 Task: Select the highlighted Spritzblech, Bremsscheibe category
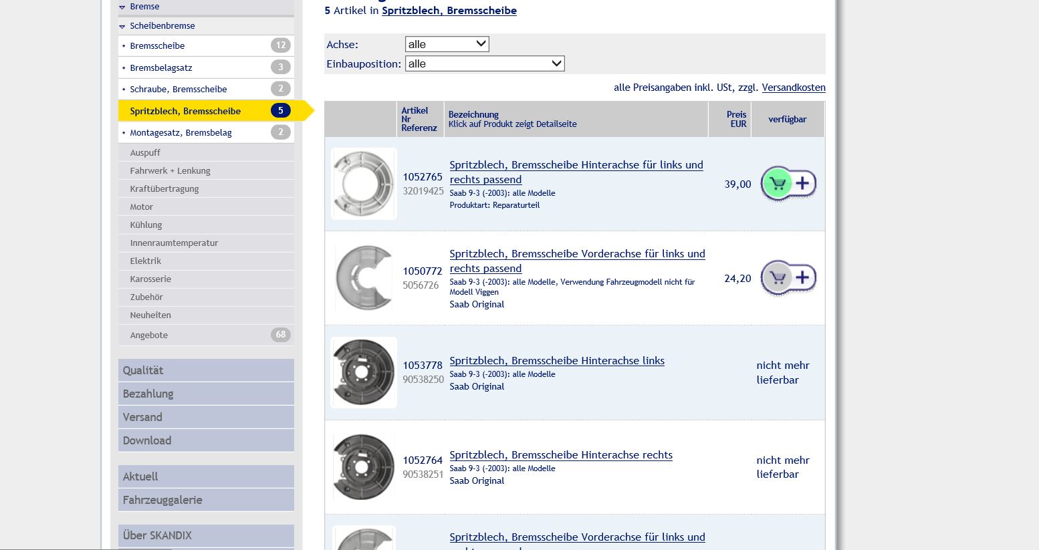pyautogui.click(x=206, y=111)
